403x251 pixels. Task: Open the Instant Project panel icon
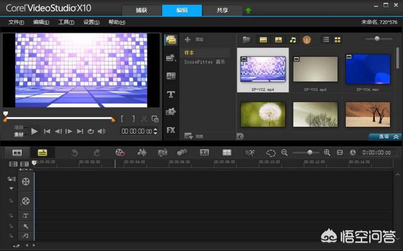click(x=171, y=58)
